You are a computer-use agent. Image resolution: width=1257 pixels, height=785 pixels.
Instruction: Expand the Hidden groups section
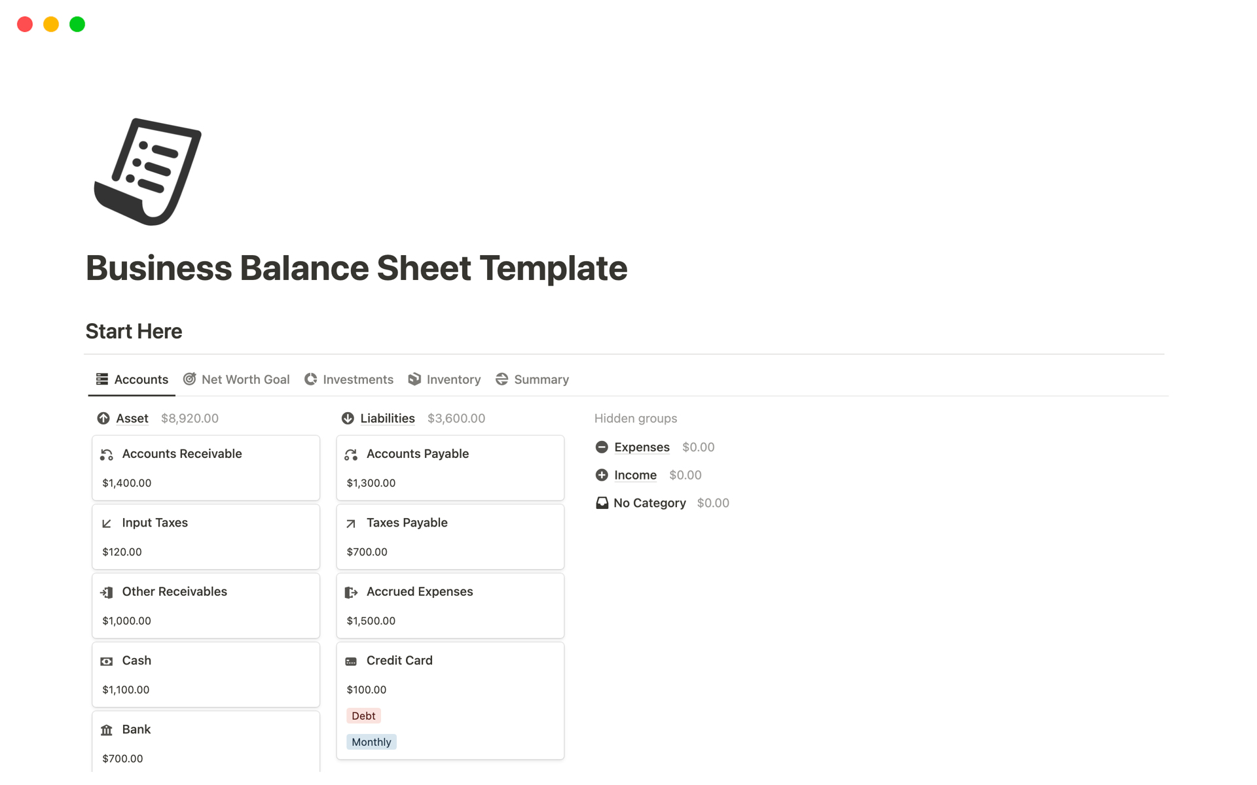click(x=635, y=418)
